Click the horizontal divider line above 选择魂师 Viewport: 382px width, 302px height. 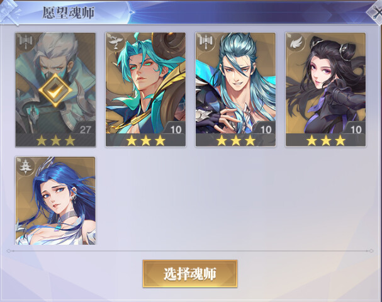pyautogui.click(x=190, y=250)
